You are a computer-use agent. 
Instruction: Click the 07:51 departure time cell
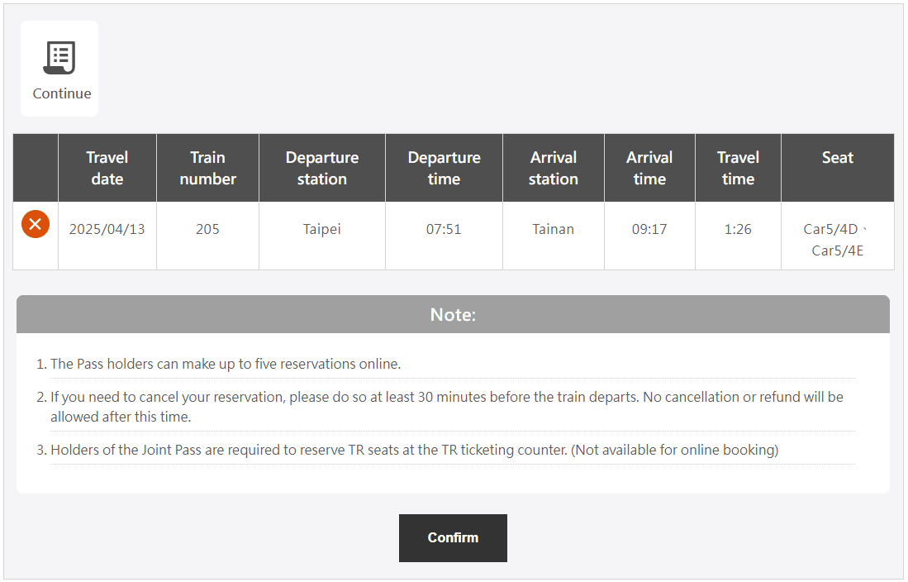444,229
